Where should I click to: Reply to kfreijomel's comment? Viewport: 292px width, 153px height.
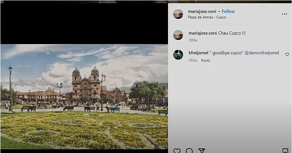(205, 60)
